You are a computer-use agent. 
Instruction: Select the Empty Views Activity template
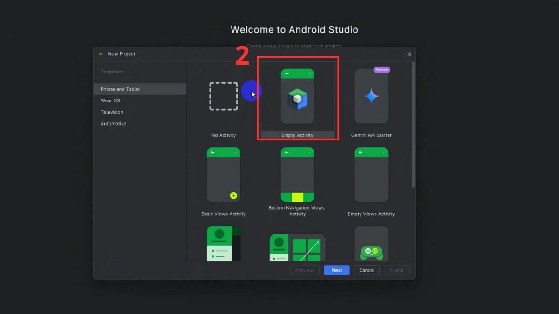tap(371, 175)
